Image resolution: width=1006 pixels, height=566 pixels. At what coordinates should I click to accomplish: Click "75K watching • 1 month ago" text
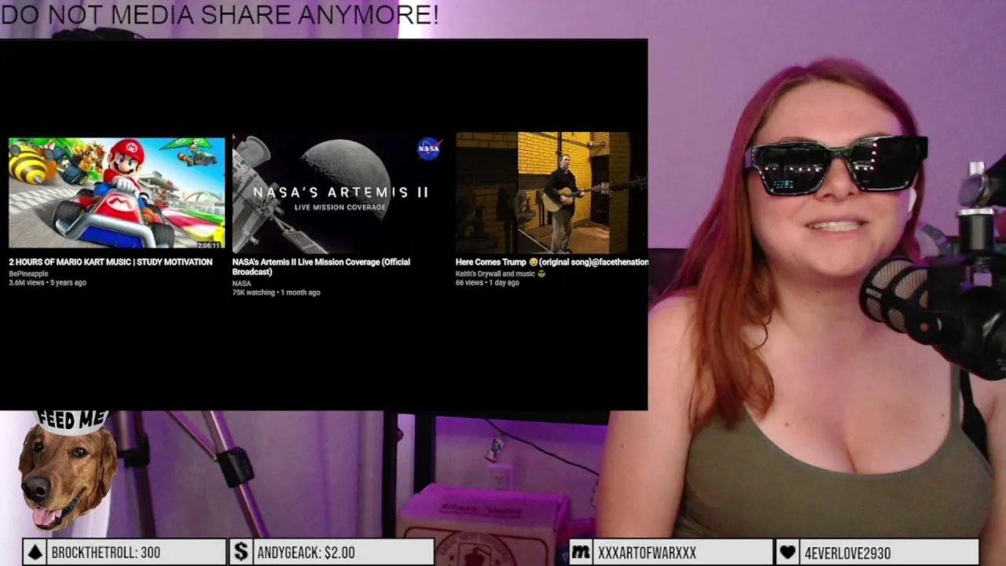click(x=276, y=292)
